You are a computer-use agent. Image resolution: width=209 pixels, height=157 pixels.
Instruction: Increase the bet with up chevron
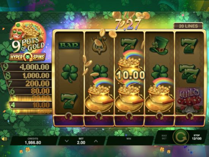(x=96, y=141)
